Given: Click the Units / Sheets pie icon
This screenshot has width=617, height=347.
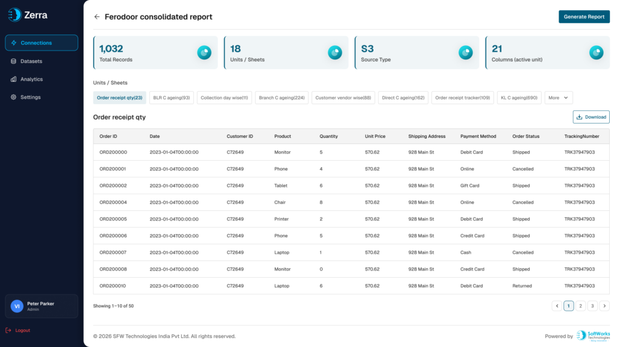Looking at the screenshot, I should pos(335,52).
